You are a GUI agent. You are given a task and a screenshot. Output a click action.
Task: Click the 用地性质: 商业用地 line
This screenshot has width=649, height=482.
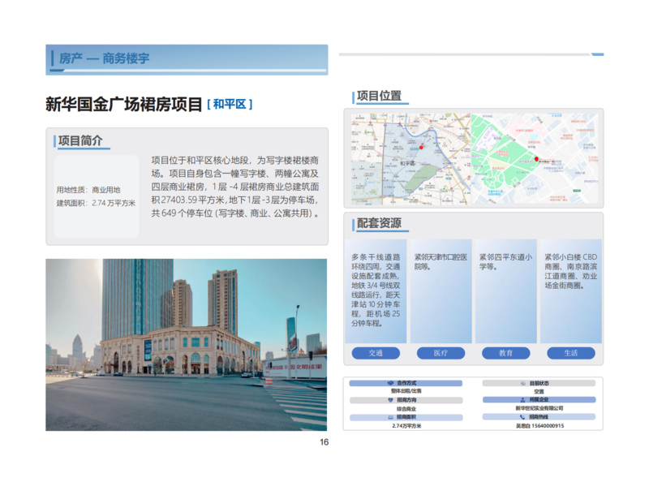88,190
